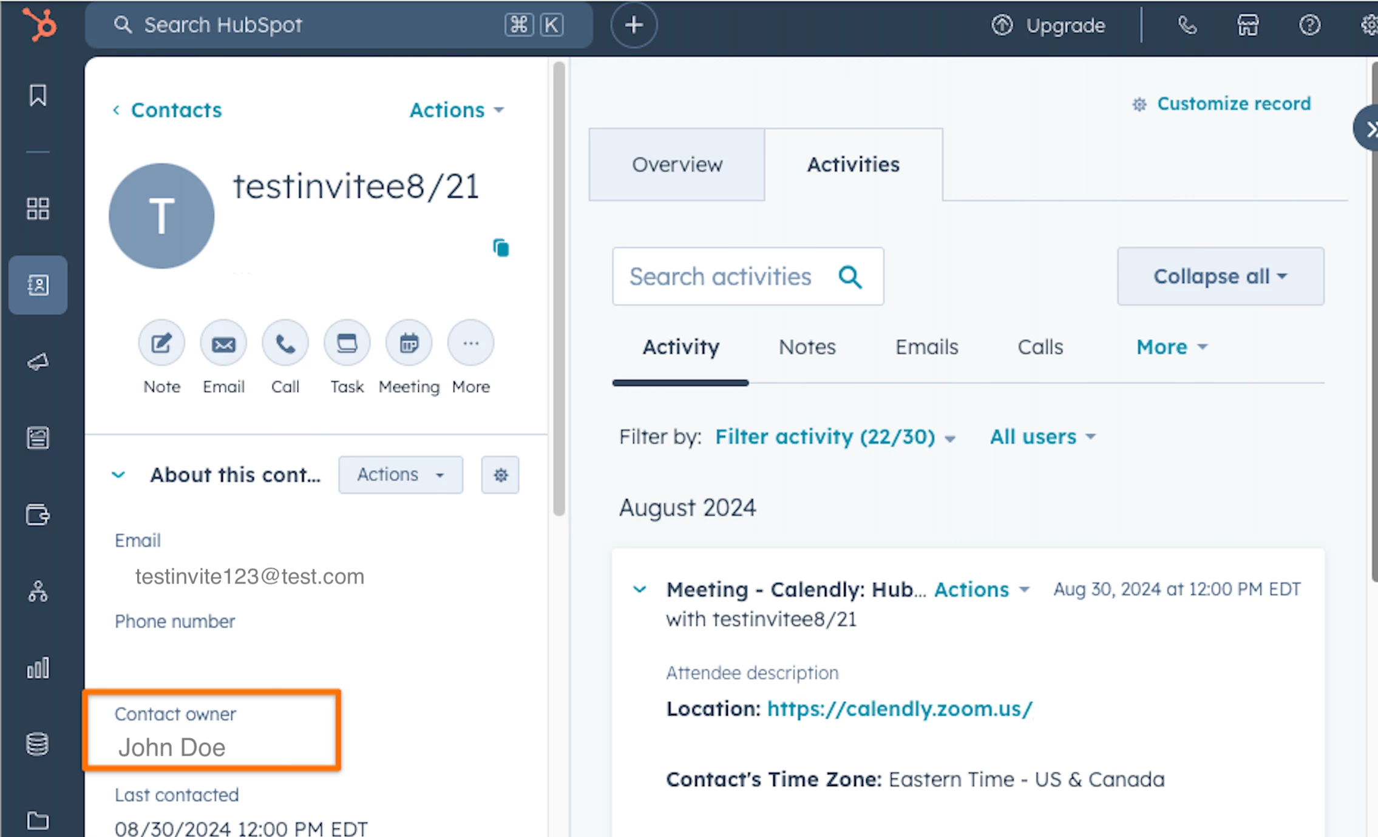Open the Contacts icon in the left sidebar
Viewport: 1378px width, 837px height.
(38, 284)
